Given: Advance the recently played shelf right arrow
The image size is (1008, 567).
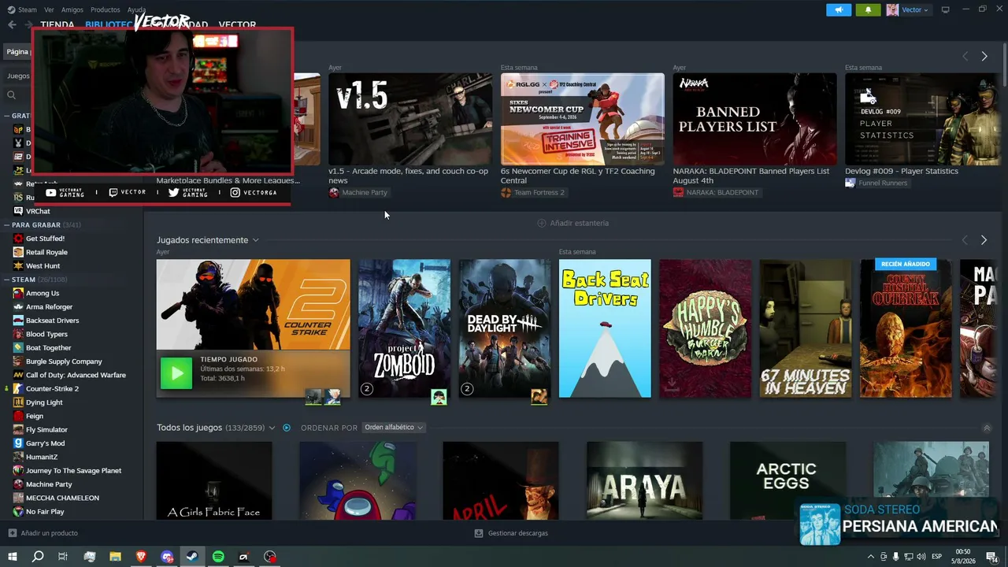Looking at the screenshot, I should point(984,240).
